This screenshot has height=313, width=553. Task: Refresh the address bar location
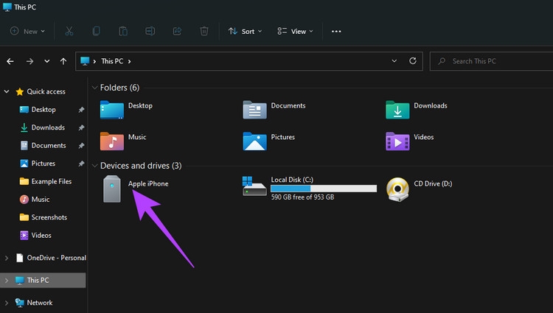point(413,61)
